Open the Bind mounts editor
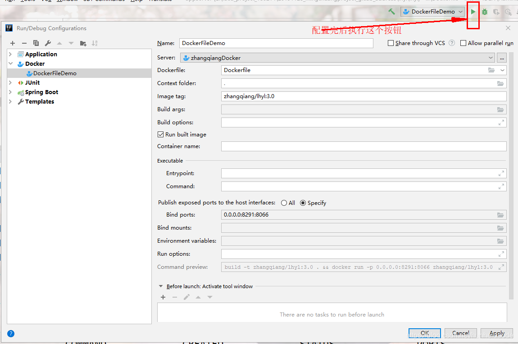The width and height of the screenshot is (518, 344). [500, 228]
